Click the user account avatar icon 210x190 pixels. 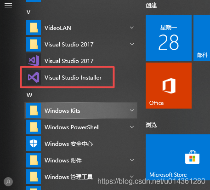coord(8,182)
